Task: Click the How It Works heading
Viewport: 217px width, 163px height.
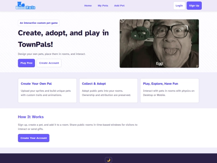Action: pos(31,117)
